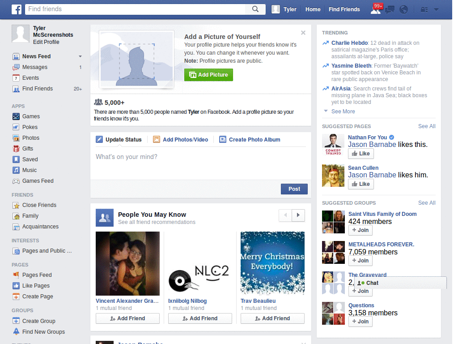Viewport: 458px width, 344px height.
Task: Show next People You May Know
Action: point(298,215)
